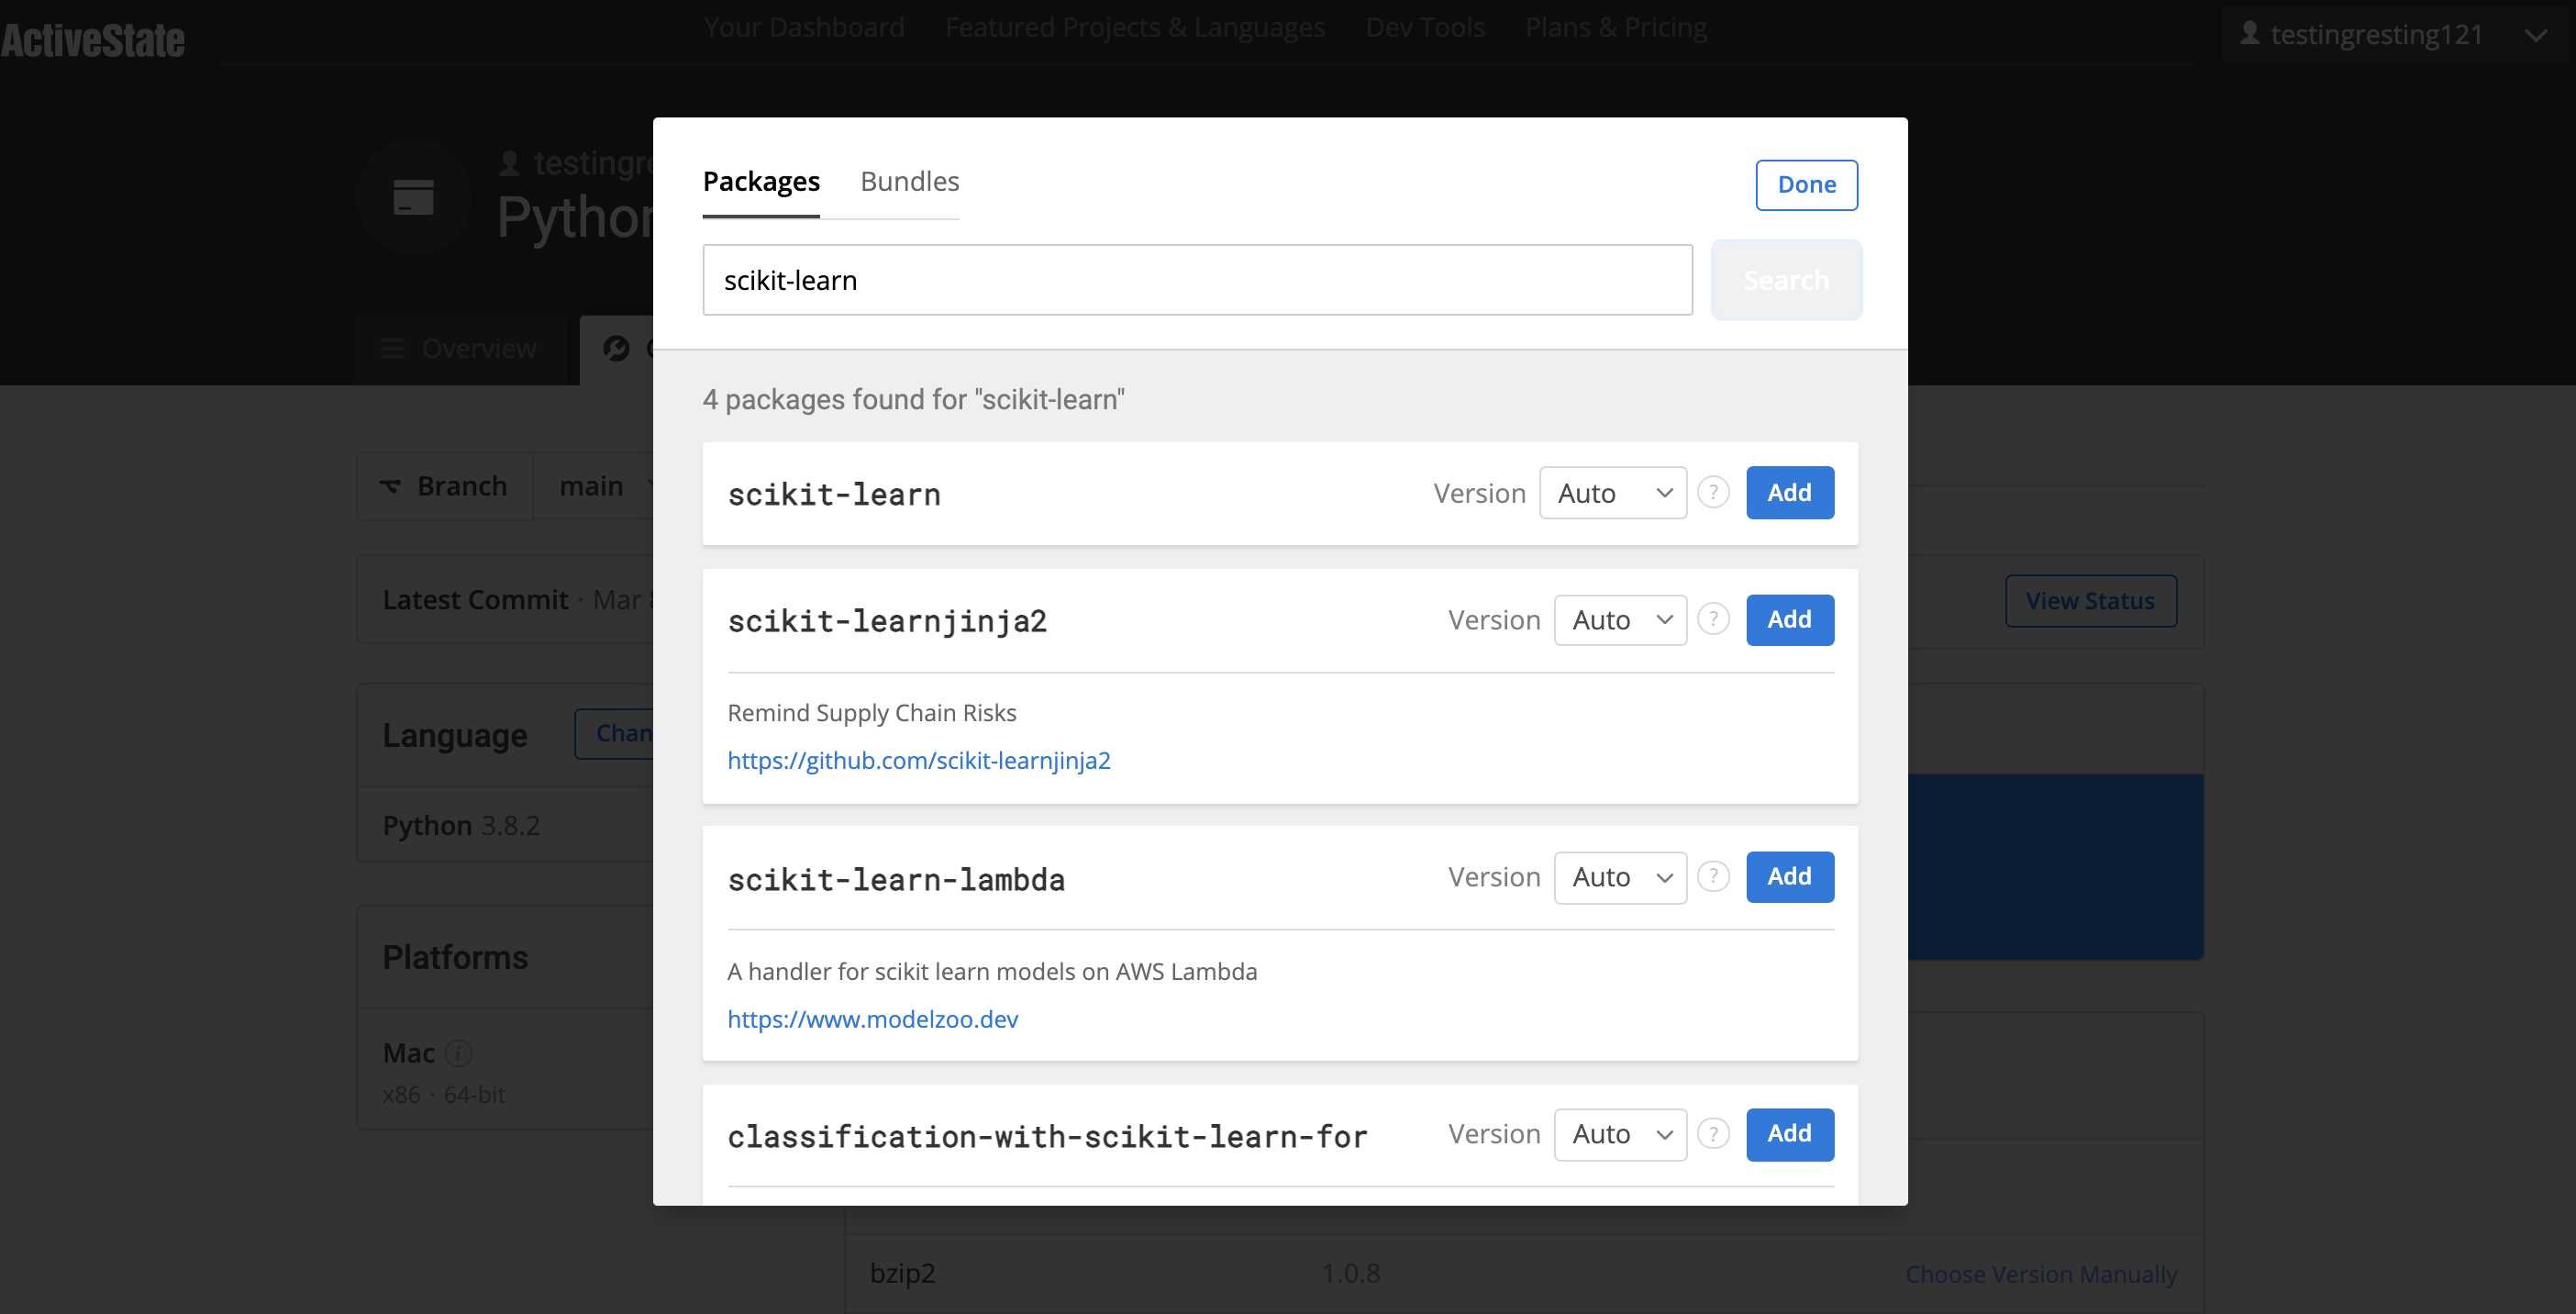Add the scikit-learn-lambda package
2576x1314 pixels.
[x=1789, y=876]
